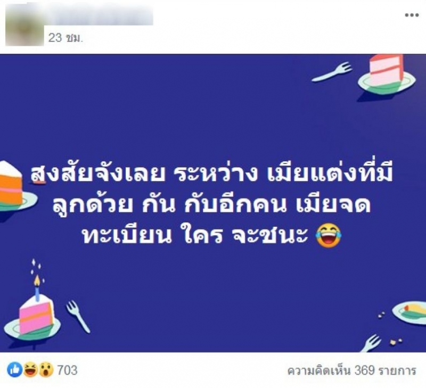This screenshot has height=388, width=426.
Task: Open the three-dots post options menu
Action: click(412, 15)
